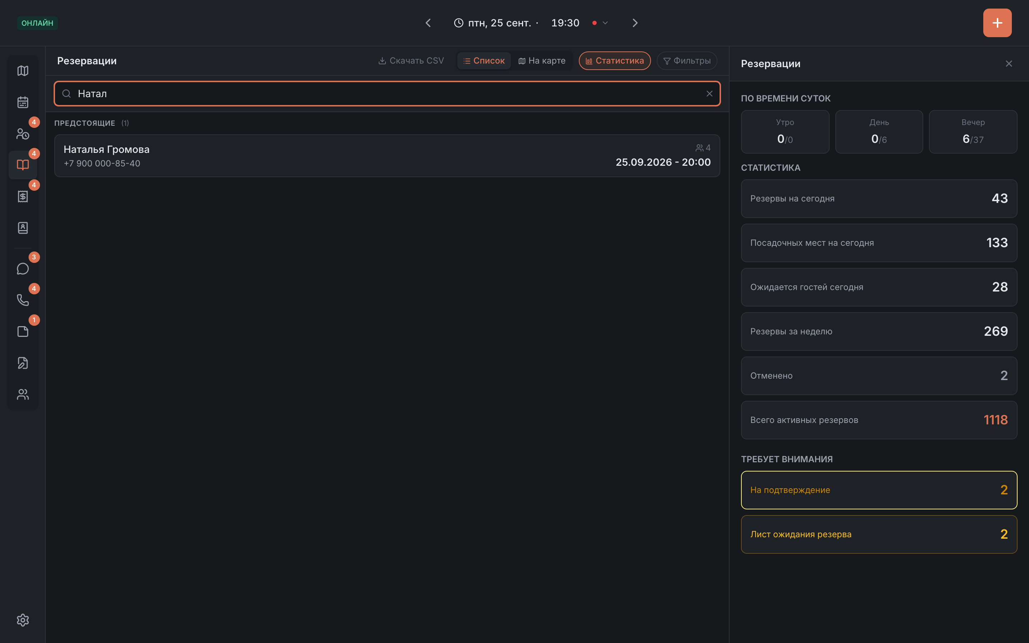Screen dimensions: 1029x643
Task: Click Резервы на сегодня statistic row
Action: coord(879,199)
